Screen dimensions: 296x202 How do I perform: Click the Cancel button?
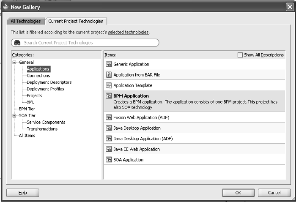274,193
